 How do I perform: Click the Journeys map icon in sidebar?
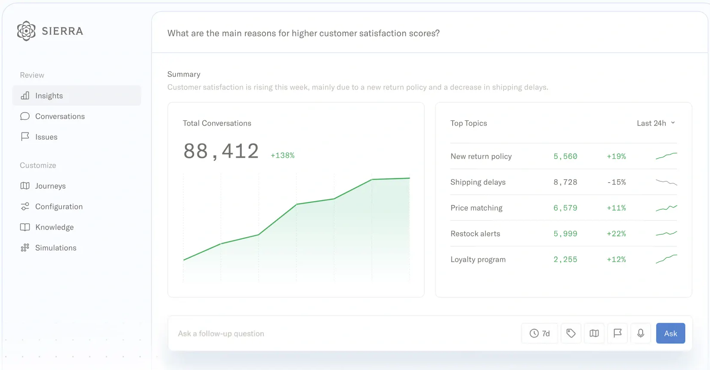pyautogui.click(x=25, y=186)
